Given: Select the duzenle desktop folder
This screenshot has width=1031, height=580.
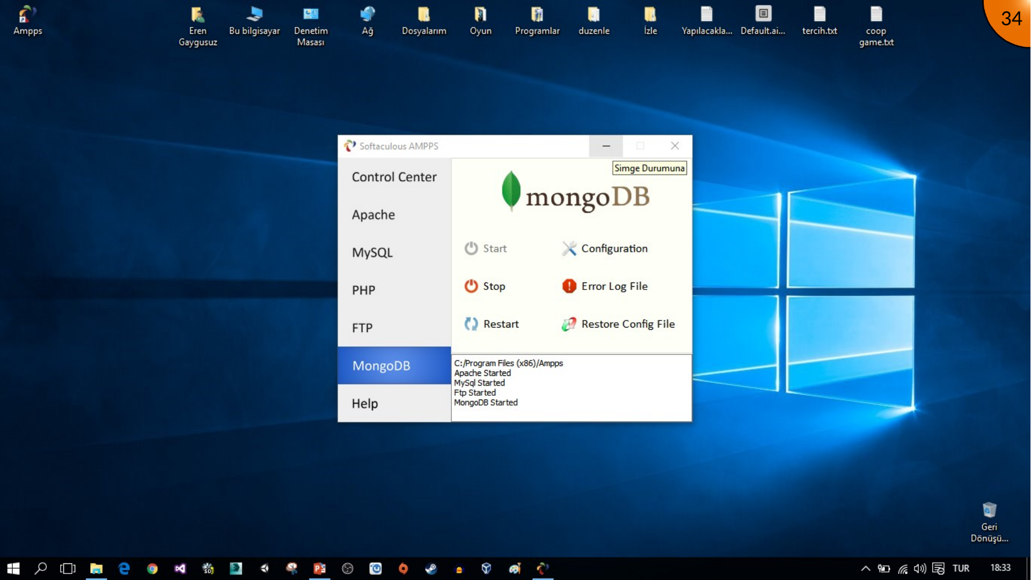Looking at the screenshot, I should pos(594,20).
